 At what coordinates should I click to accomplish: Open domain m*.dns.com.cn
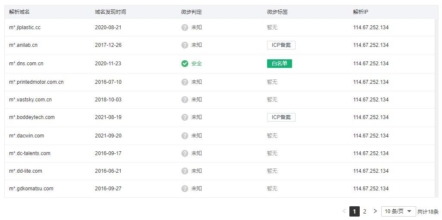coord(26,64)
